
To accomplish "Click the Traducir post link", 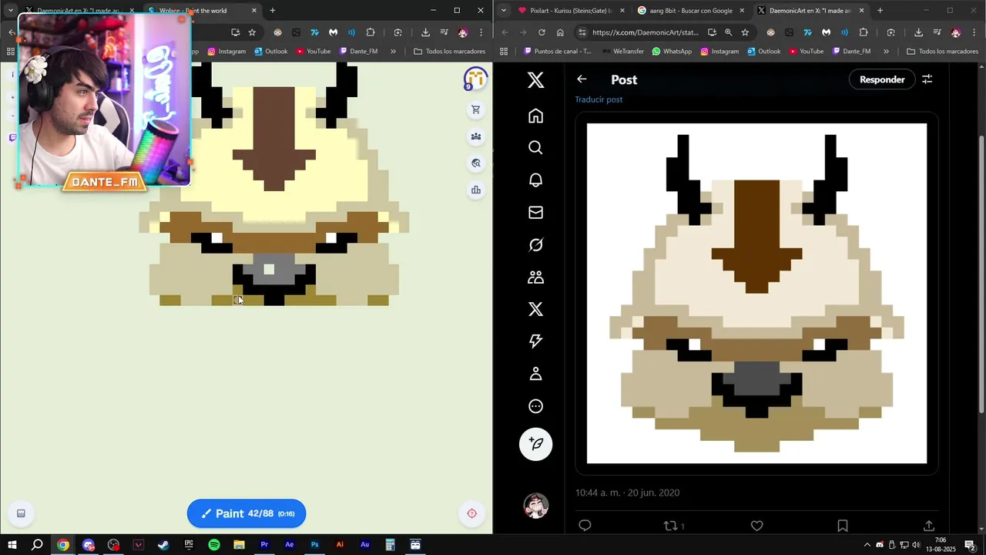I will (599, 99).
